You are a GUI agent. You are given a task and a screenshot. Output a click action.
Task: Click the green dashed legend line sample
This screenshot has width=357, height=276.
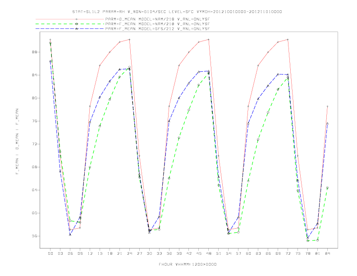click(70, 24)
